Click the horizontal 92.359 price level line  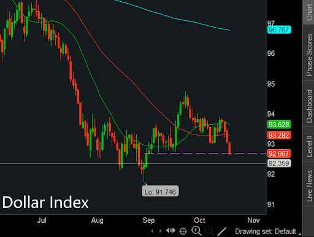click(x=133, y=163)
